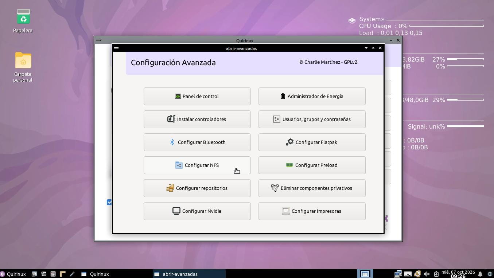Image resolution: width=494 pixels, height=278 pixels.
Task: Open the clock showing 09:26
Action: [458, 274]
